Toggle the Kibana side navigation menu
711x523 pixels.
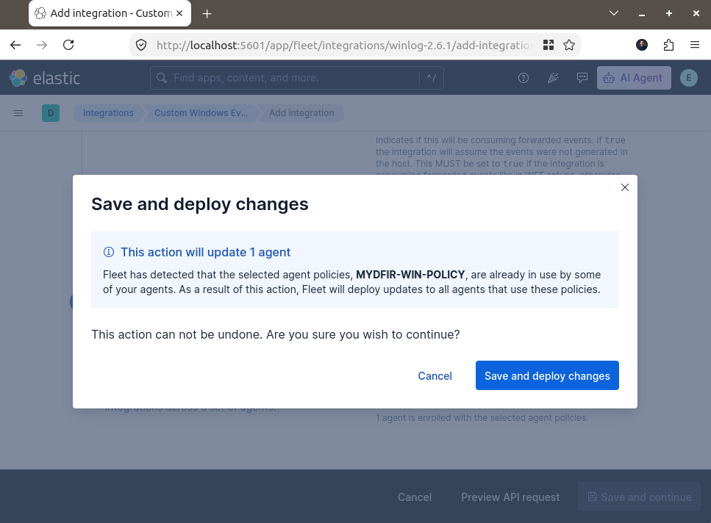pyautogui.click(x=18, y=112)
